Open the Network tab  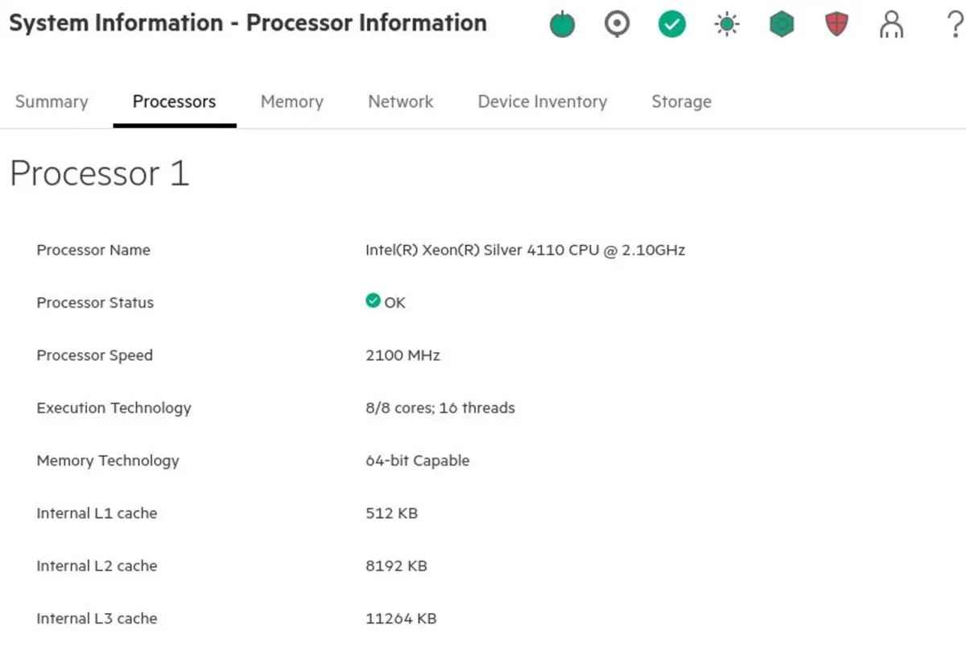(400, 102)
